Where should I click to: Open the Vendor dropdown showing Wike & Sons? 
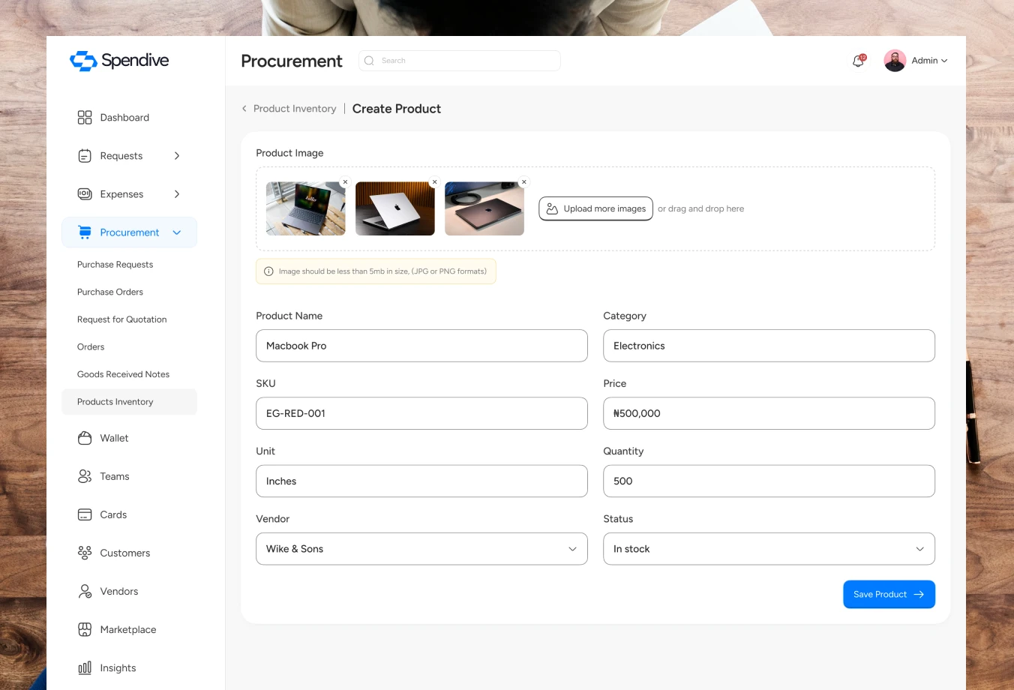(x=421, y=549)
